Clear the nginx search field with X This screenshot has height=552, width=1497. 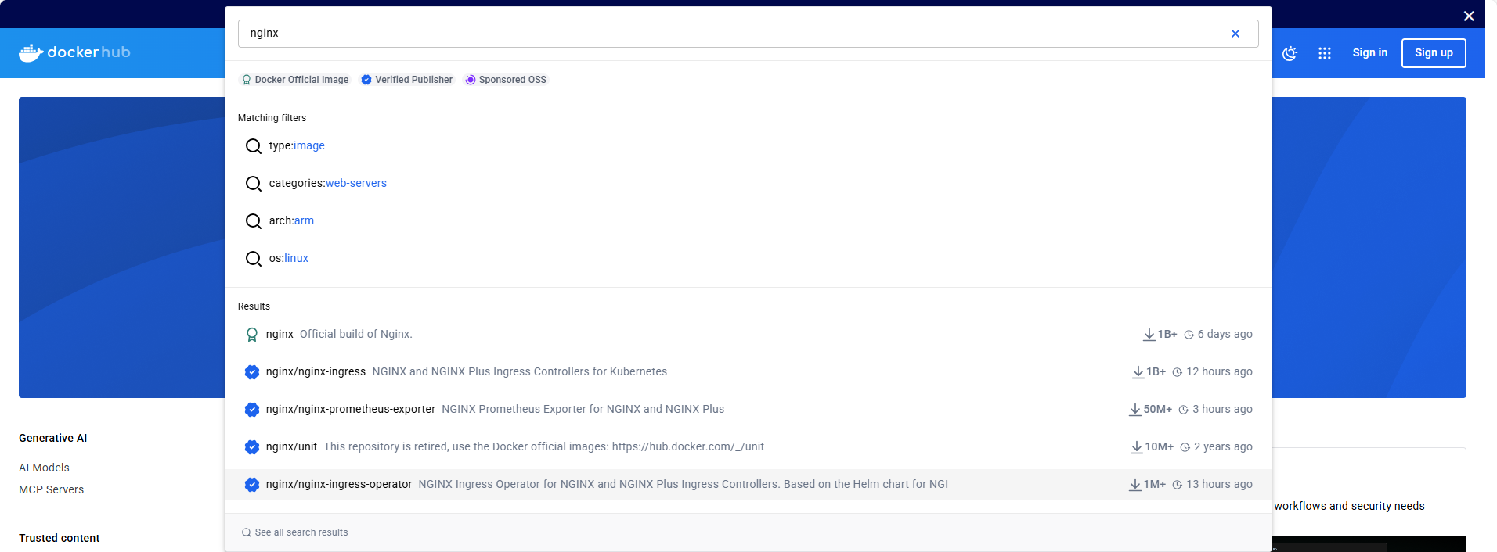point(1235,34)
